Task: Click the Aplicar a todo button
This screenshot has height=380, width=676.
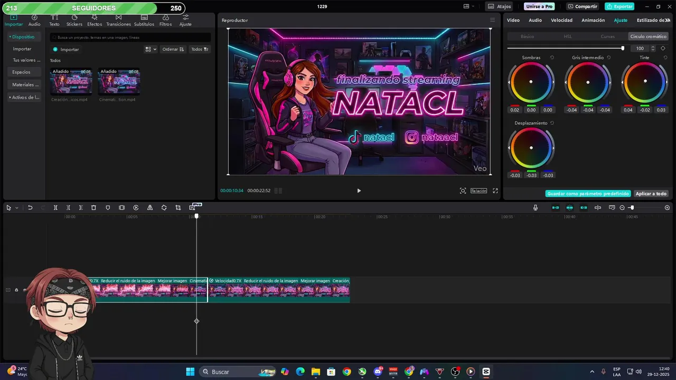Action: [651, 194]
